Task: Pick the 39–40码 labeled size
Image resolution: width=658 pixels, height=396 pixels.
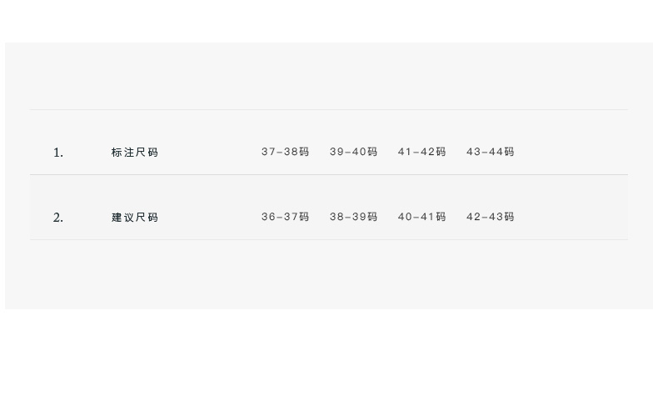Action: click(353, 152)
